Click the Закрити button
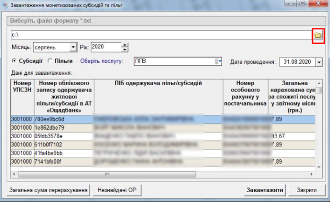Viewport: 330px width, 202px height. [307, 190]
